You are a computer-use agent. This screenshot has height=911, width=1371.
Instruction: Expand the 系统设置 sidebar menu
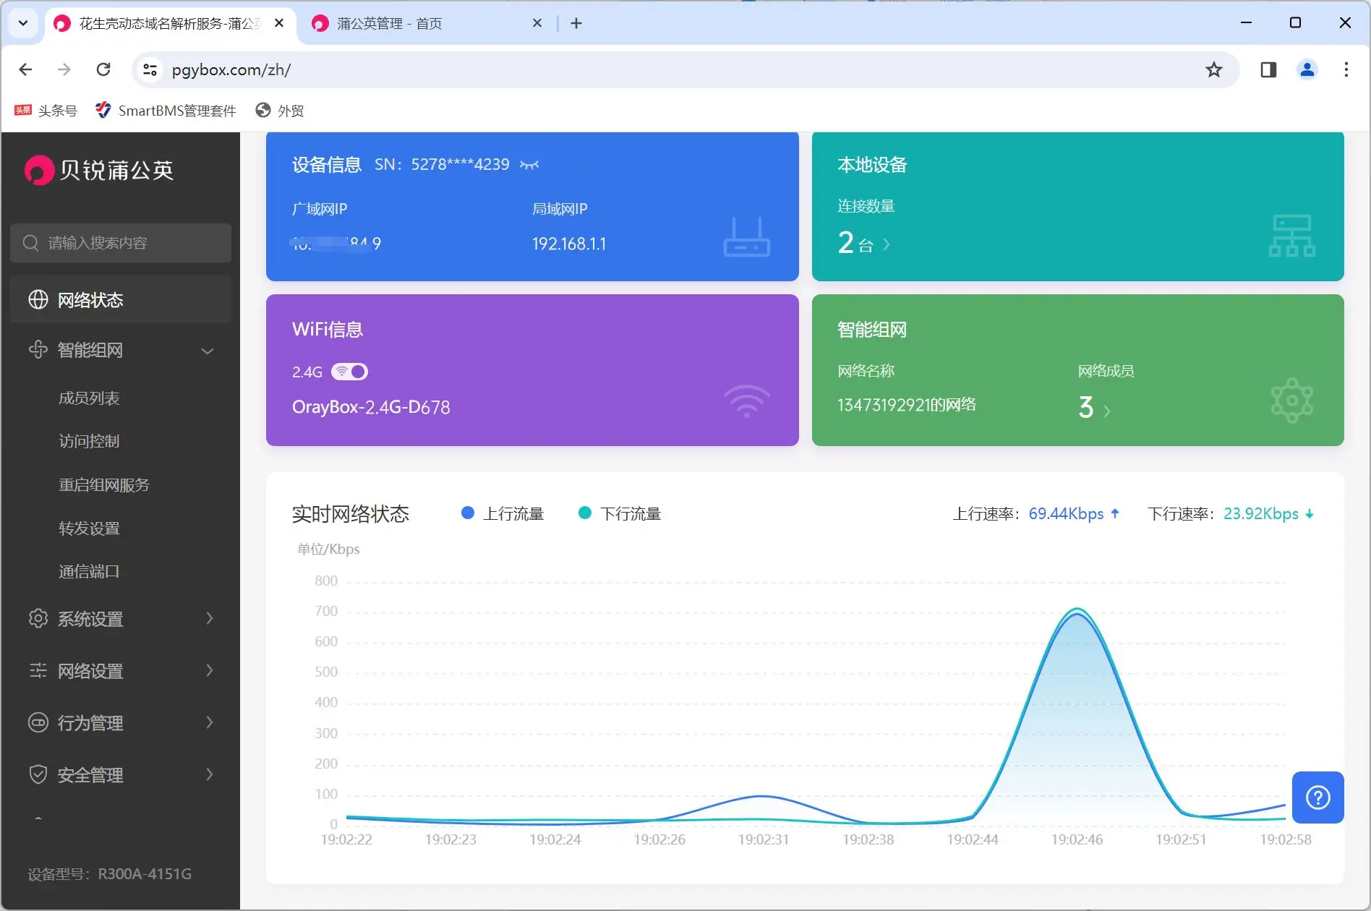point(121,619)
